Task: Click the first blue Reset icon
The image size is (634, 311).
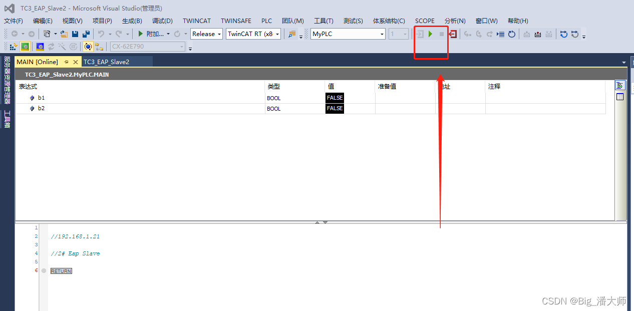Action: pyautogui.click(x=564, y=34)
